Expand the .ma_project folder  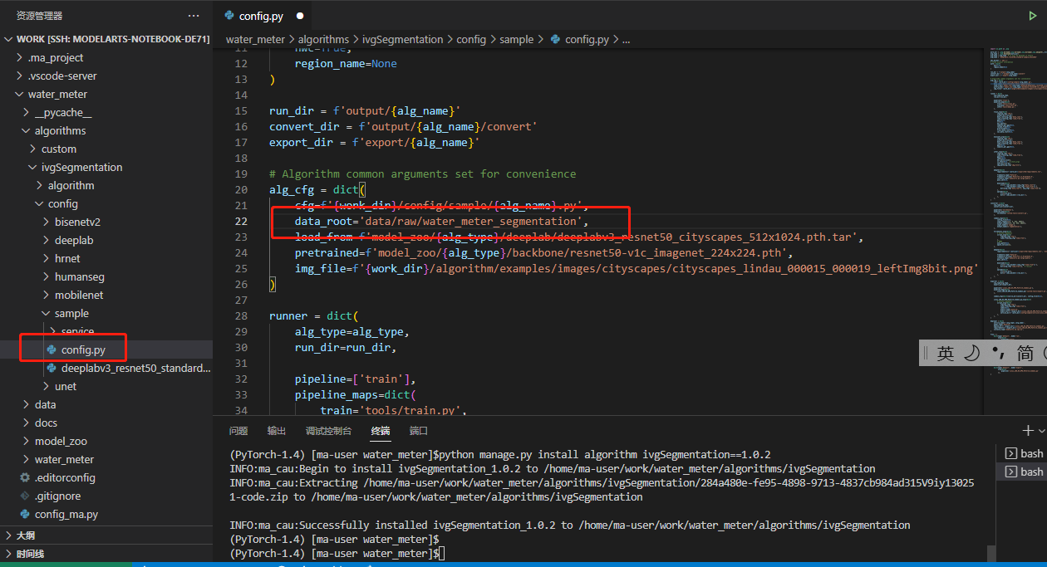(106, 57)
